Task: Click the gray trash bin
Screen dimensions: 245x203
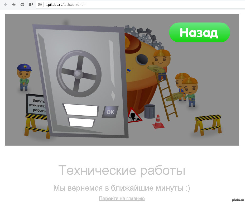Action: coord(150,111)
